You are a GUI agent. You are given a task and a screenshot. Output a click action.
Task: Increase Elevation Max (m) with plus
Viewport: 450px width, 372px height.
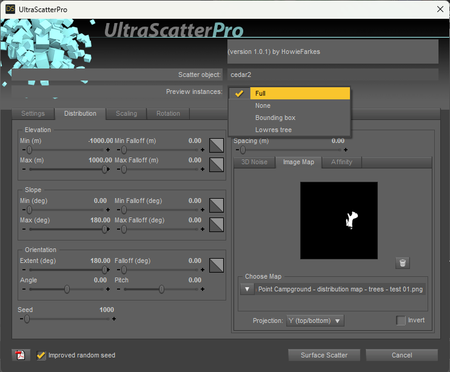pyautogui.click(x=108, y=169)
